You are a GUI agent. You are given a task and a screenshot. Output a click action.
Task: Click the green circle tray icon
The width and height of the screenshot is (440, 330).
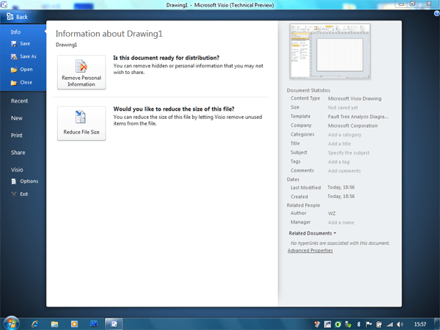click(x=338, y=324)
